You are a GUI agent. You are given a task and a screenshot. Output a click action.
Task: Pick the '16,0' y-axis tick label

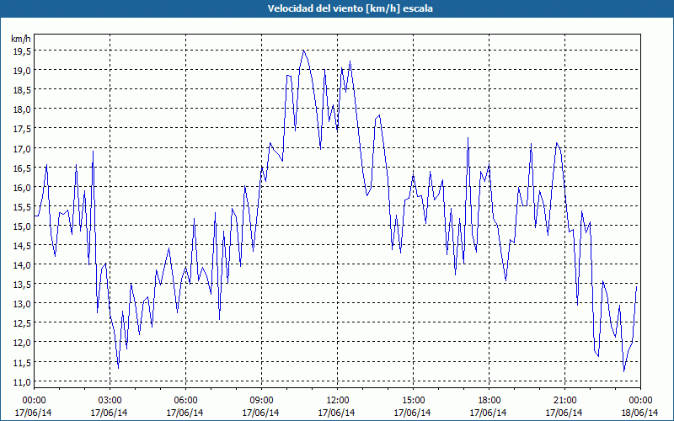pos(22,187)
